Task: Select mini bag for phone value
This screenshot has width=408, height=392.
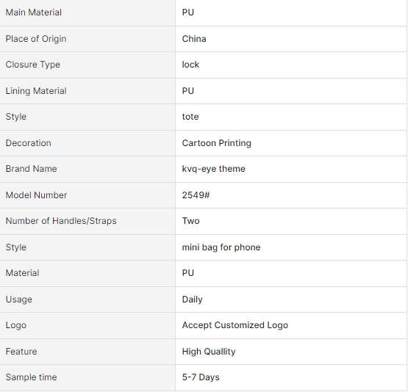Action: tap(221, 247)
